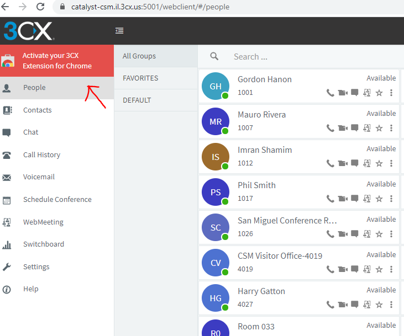This screenshot has height=336, width=404.
Task: Click the address bar URL
Action: (x=150, y=7)
